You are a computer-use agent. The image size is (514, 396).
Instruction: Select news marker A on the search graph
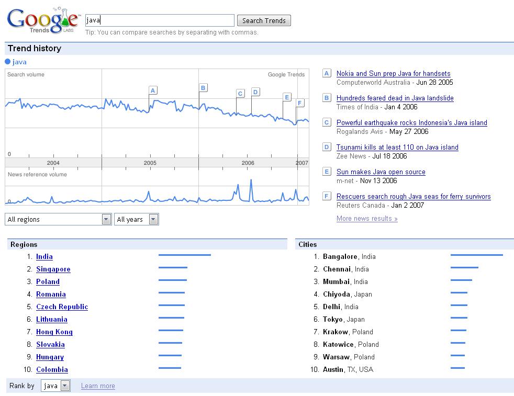[153, 90]
